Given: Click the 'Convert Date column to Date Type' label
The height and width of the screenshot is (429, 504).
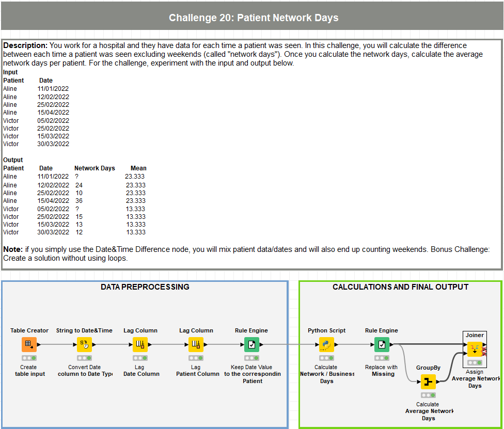Looking at the screenshot, I should point(84,371).
